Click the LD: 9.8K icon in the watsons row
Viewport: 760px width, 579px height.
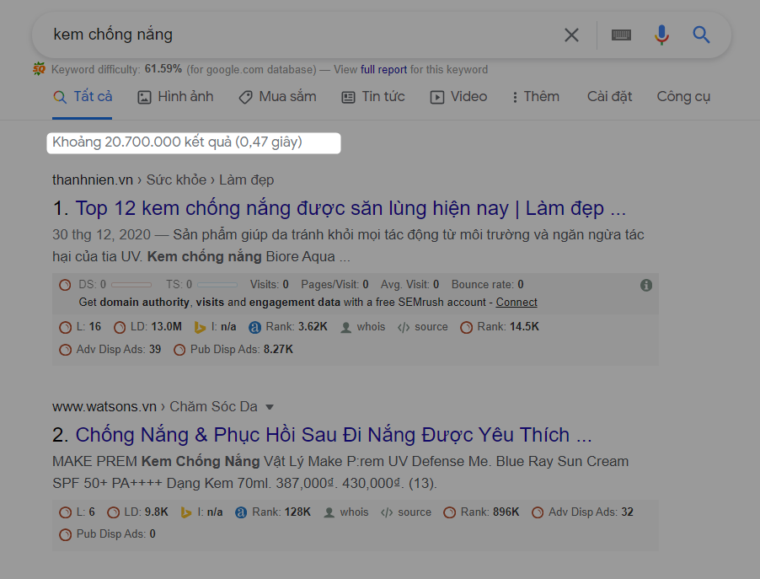click(x=113, y=512)
